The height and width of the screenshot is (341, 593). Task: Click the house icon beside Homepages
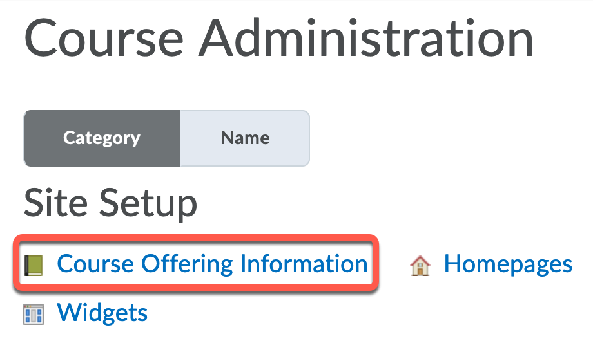(x=420, y=266)
